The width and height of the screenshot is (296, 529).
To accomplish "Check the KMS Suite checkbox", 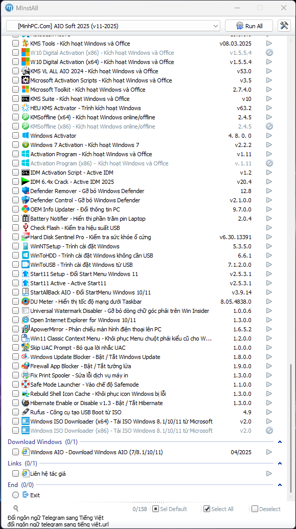I will [15, 99].
